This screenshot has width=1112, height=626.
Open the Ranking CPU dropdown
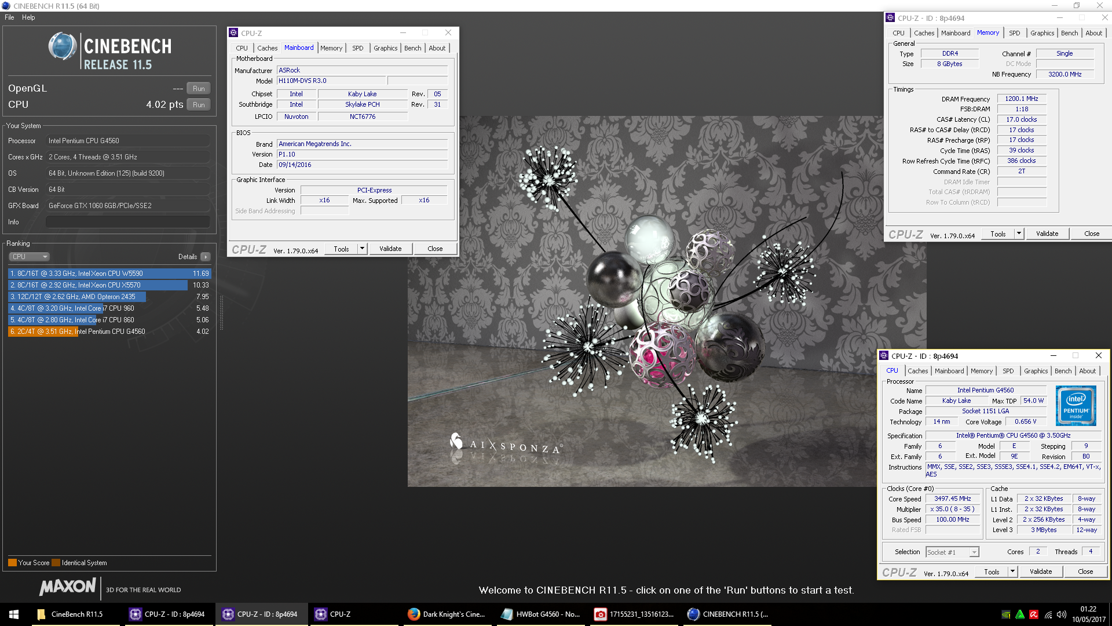29,257
